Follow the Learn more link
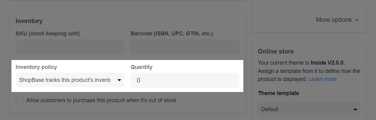 click(323, 79)
